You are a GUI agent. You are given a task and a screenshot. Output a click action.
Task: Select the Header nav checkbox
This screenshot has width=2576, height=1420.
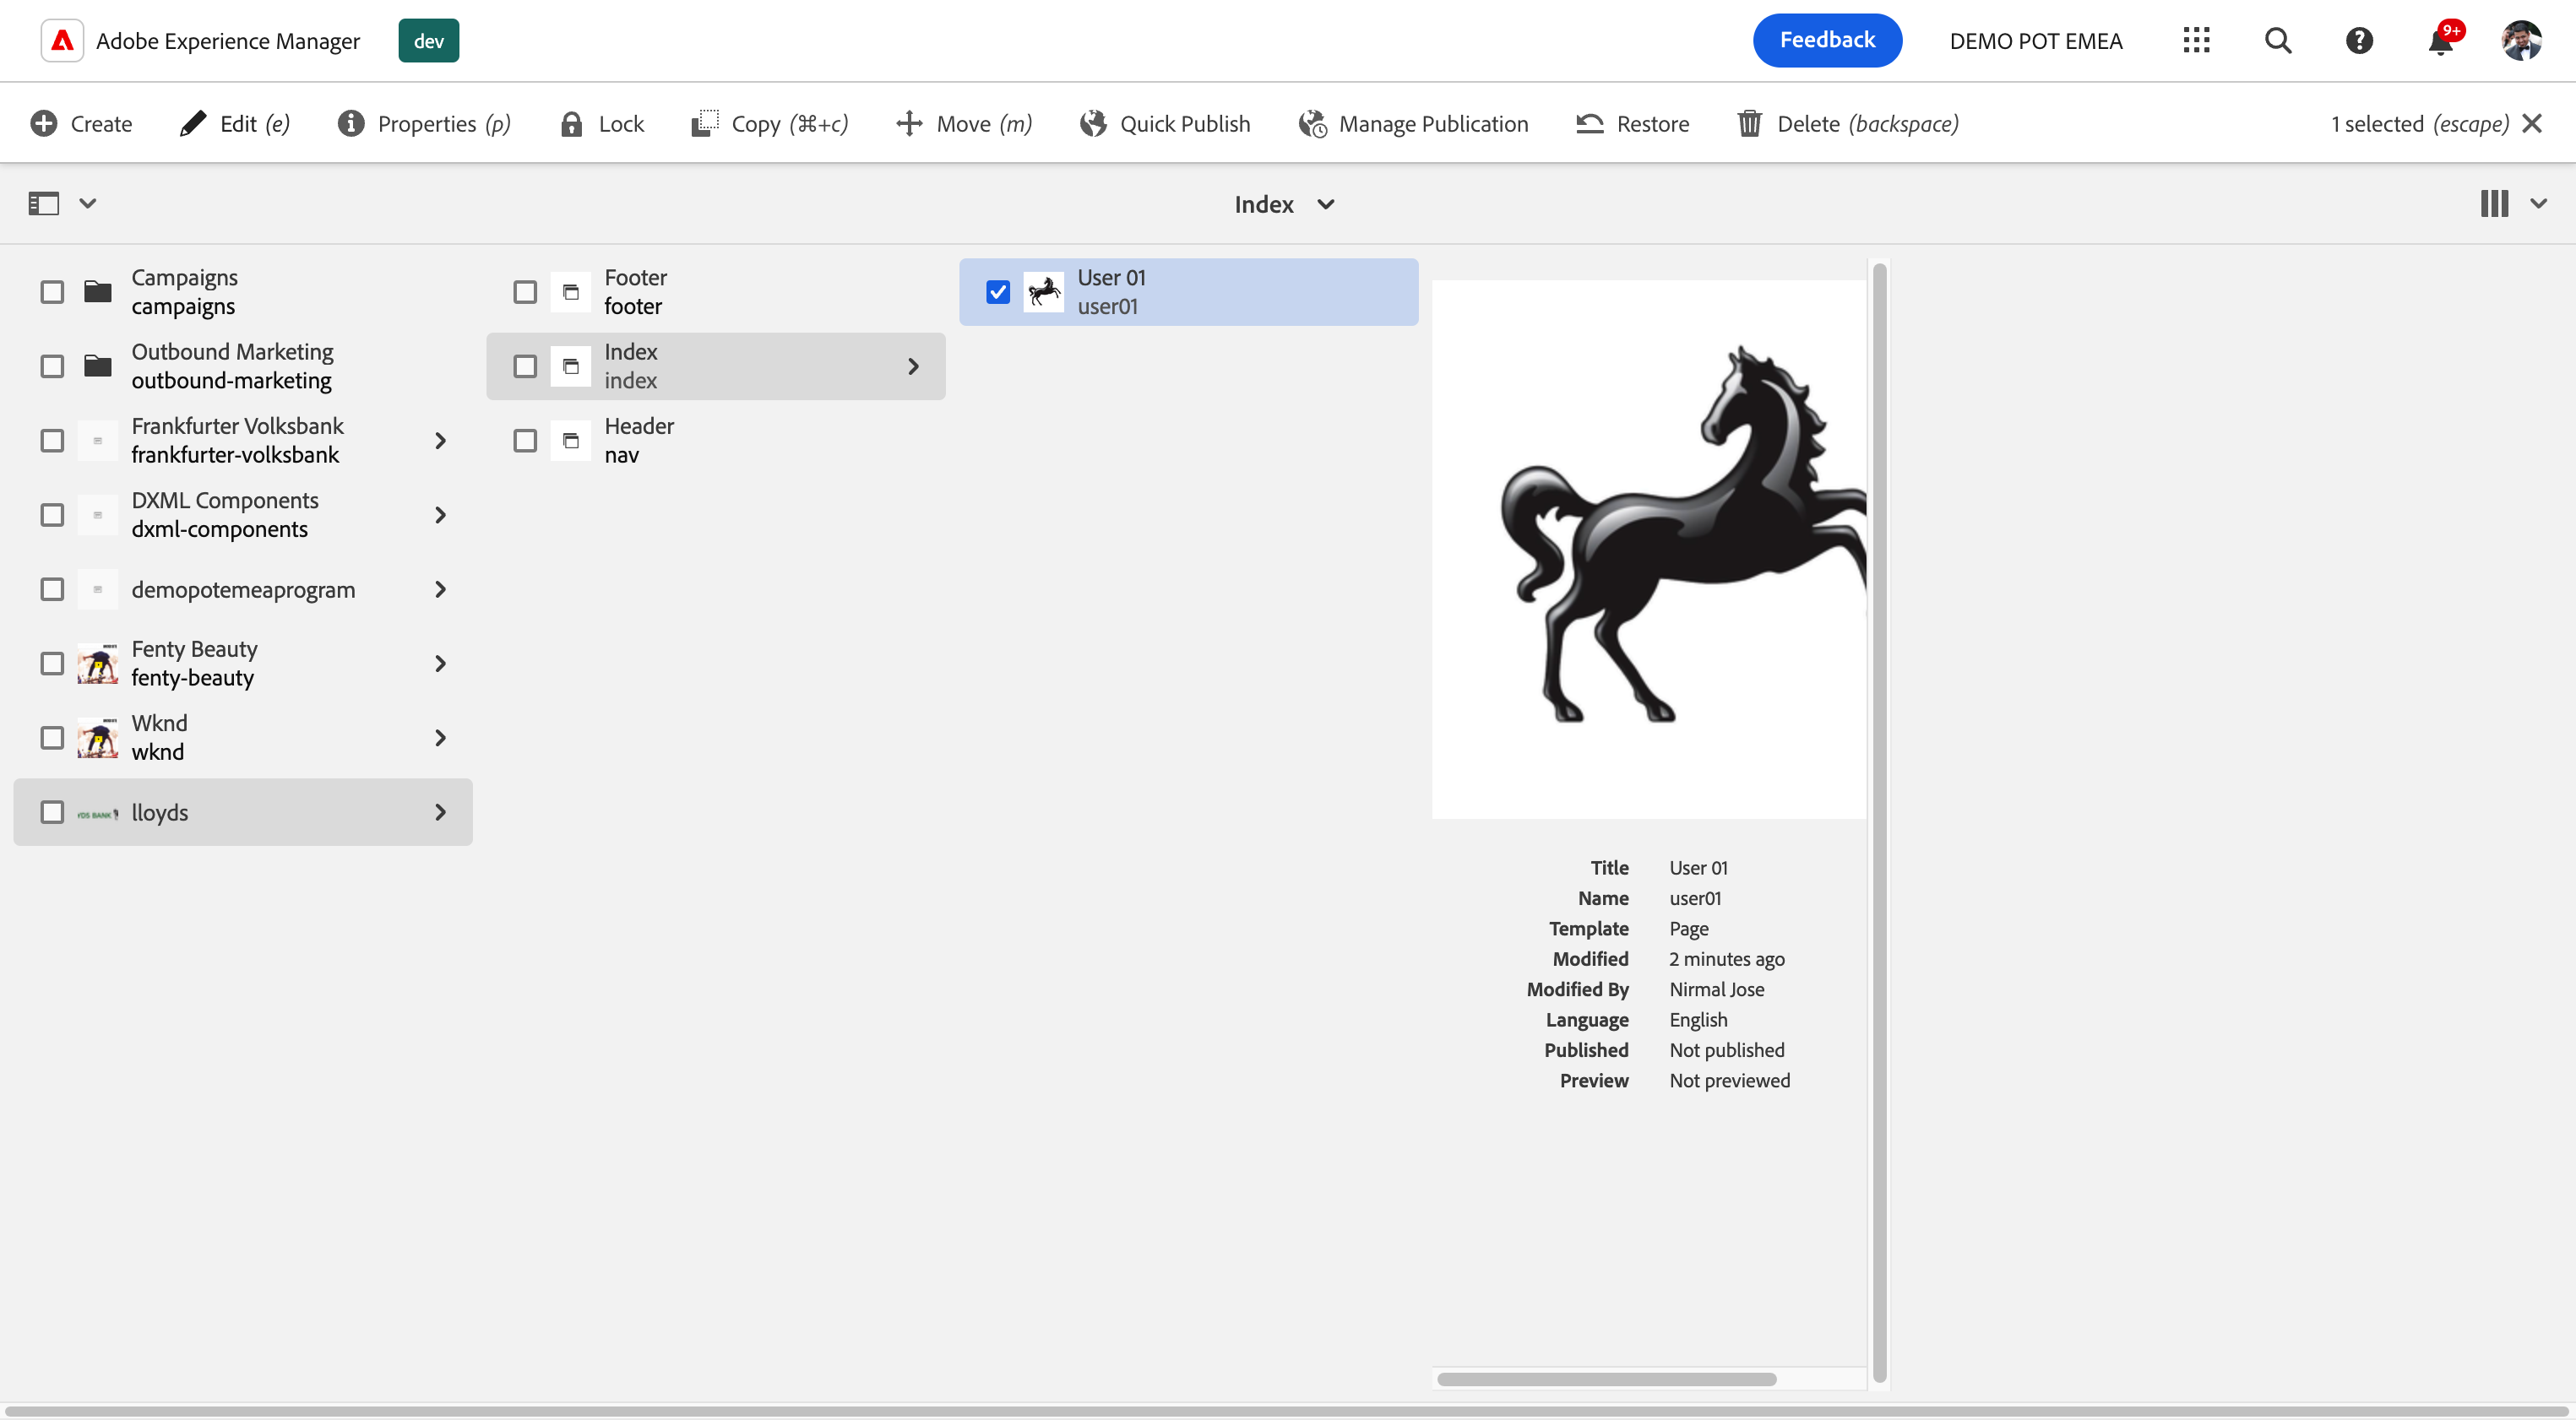coord(525,441)
